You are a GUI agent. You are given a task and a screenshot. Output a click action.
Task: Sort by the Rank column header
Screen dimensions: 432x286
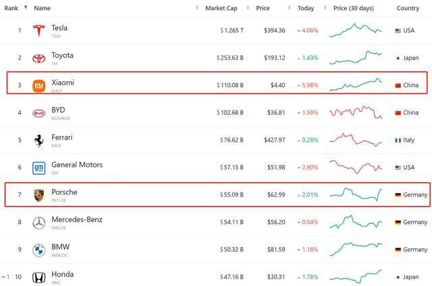coord(11,8)
